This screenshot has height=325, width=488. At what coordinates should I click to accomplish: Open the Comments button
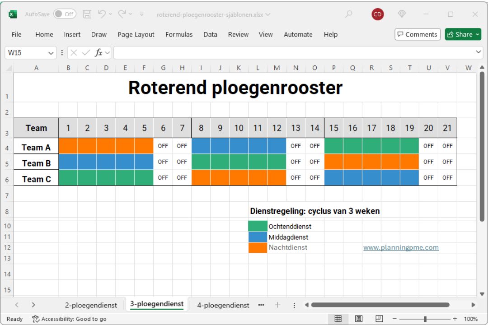[417, 34]
